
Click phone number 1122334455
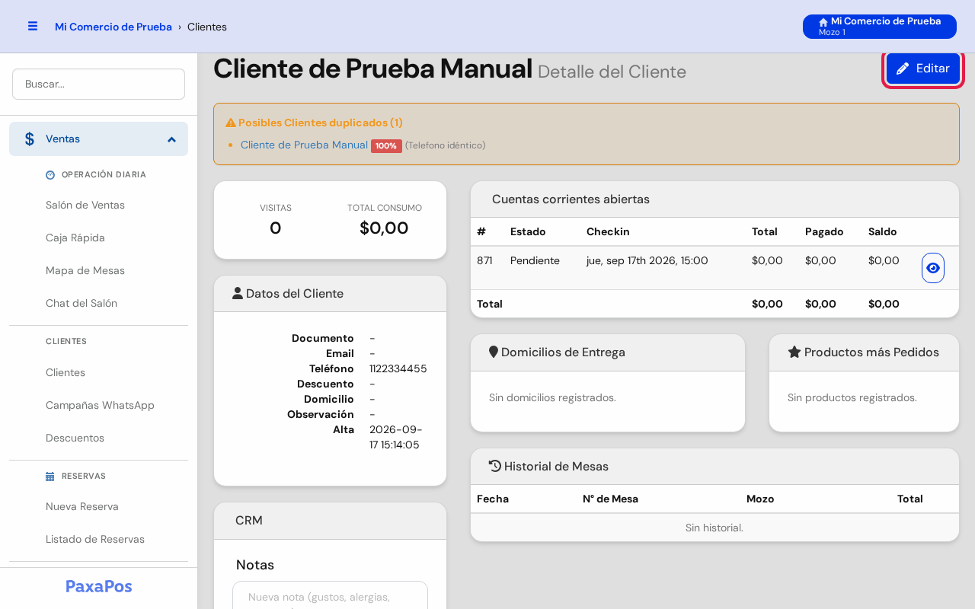click(x=398, y=368)
